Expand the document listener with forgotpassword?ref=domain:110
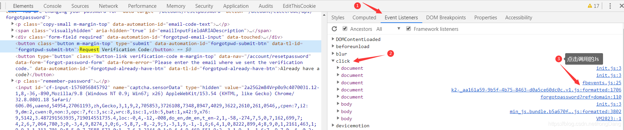624x130 pixels. point(338,97)
